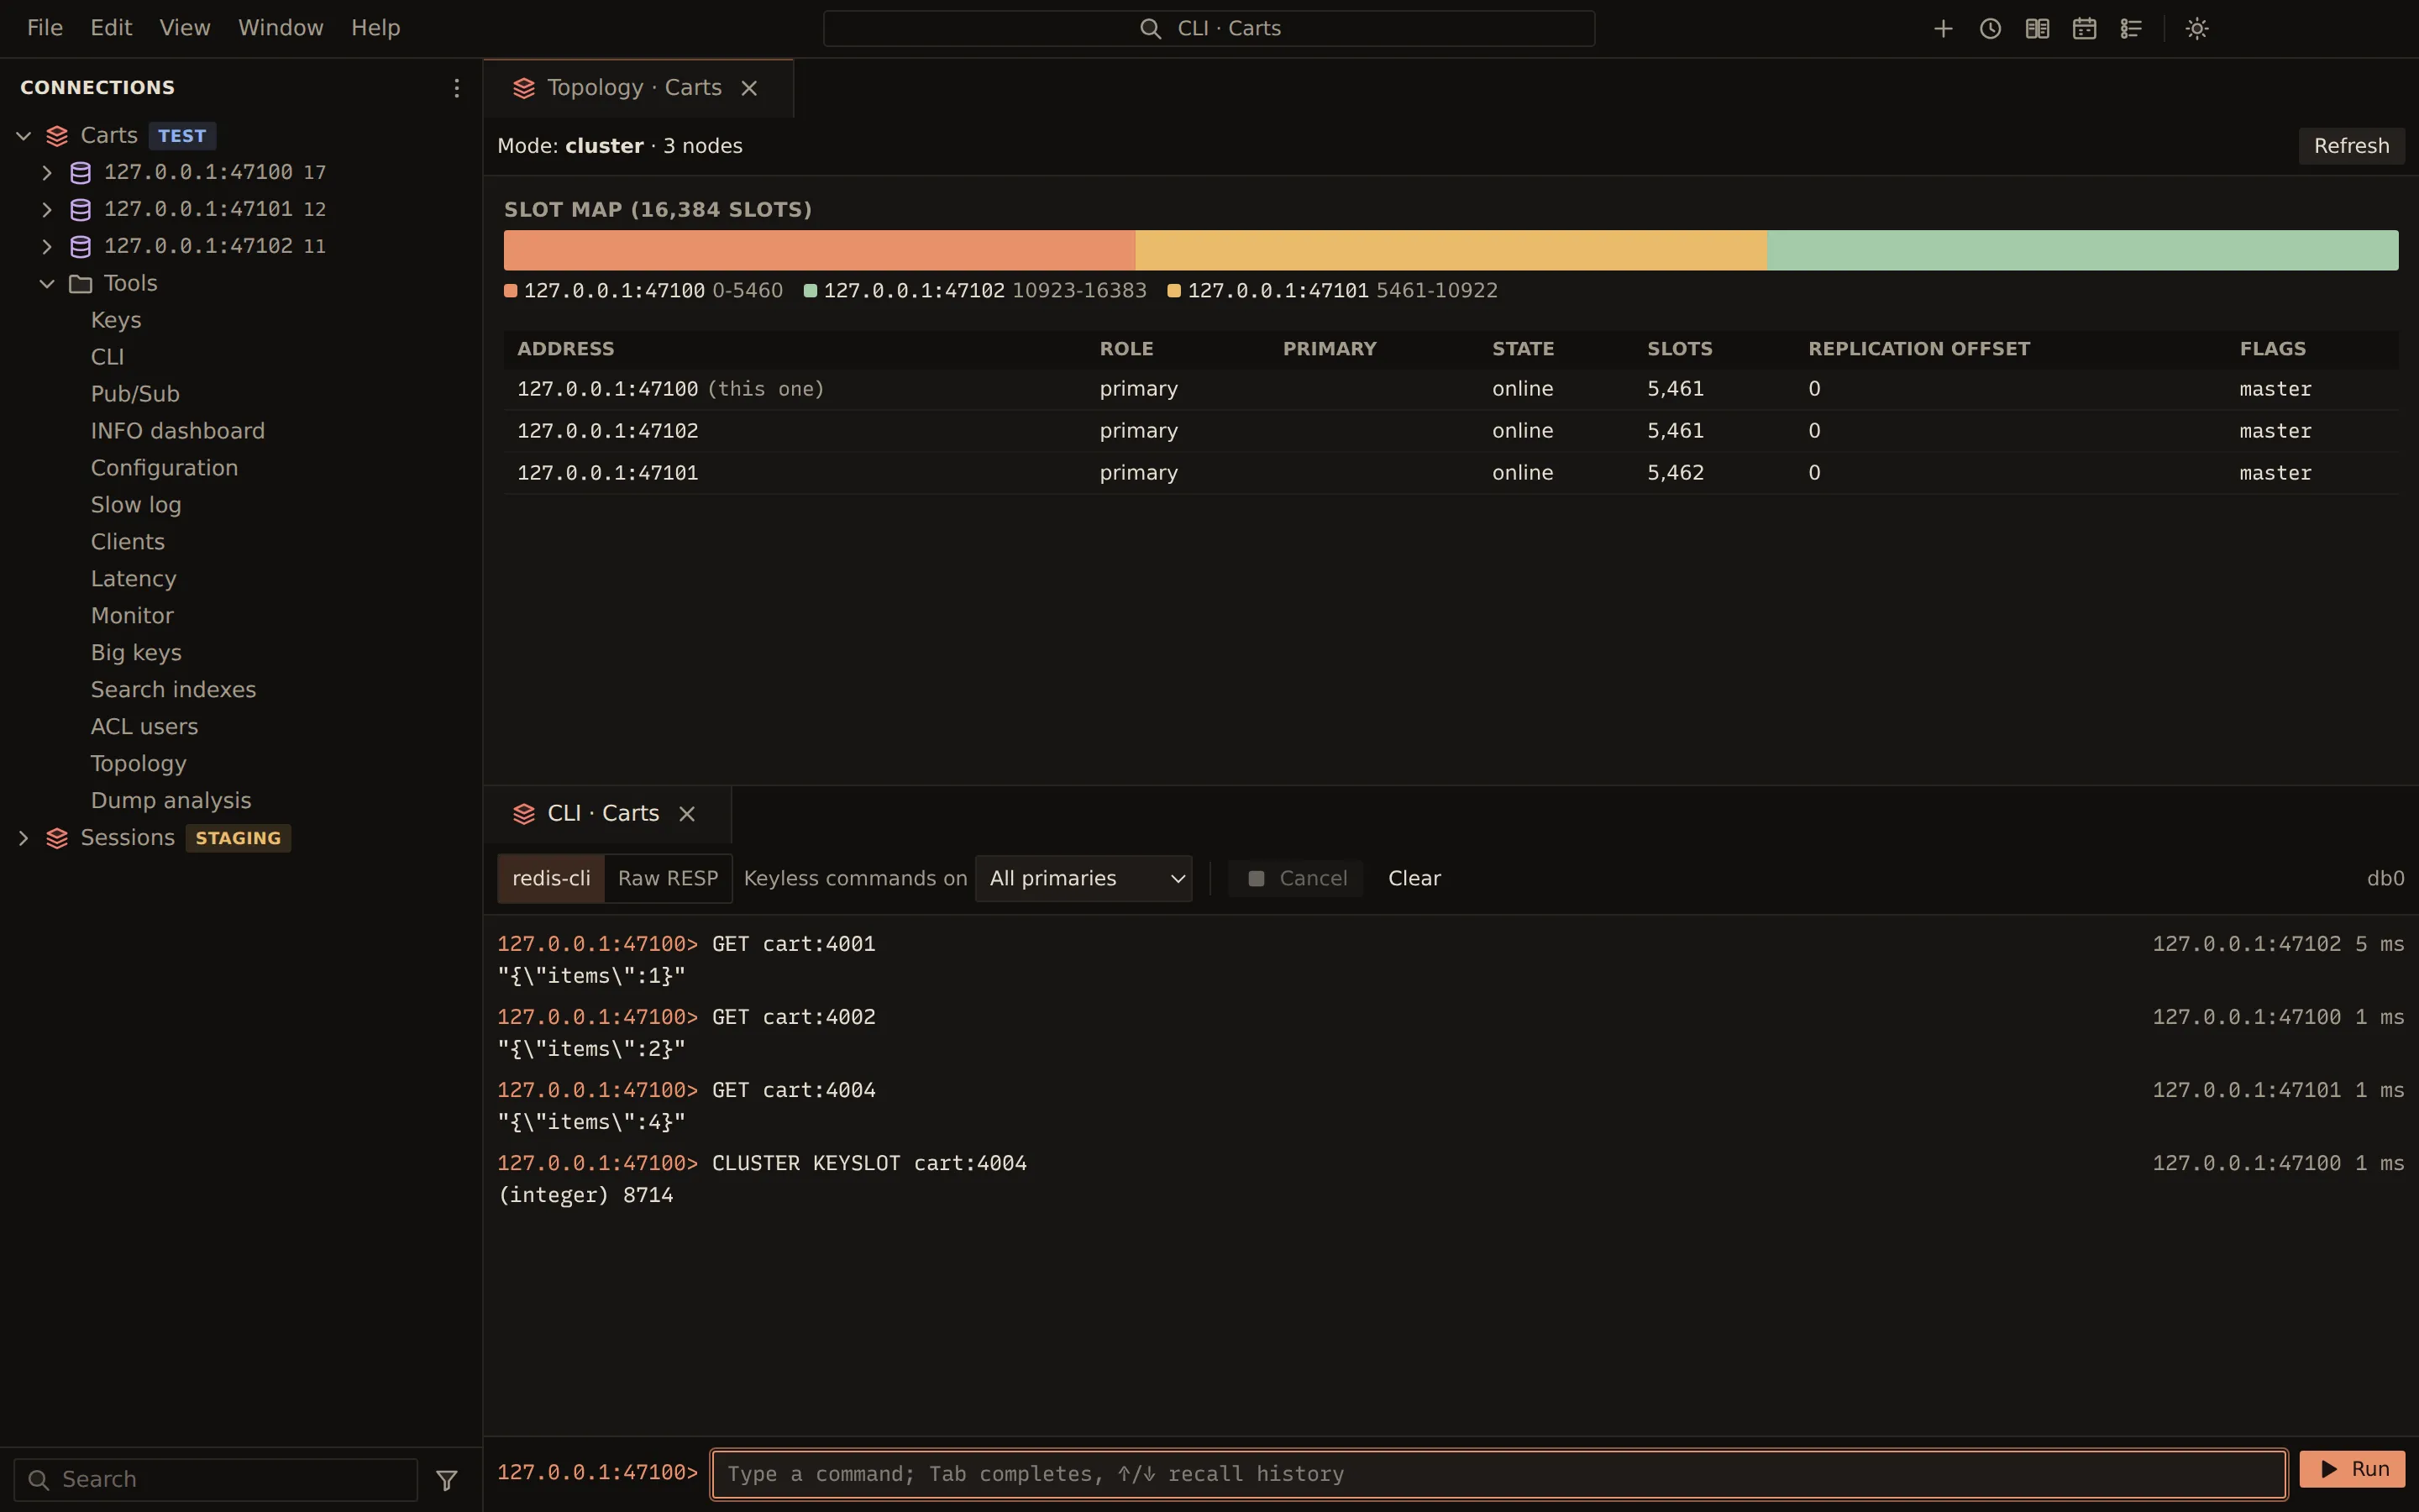Click the green slot map segment
Screen dimensions: 2419x1512
(2082, 250)
